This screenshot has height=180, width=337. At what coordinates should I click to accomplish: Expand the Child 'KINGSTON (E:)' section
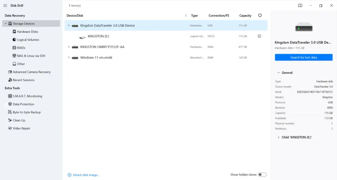click(278, 137)
